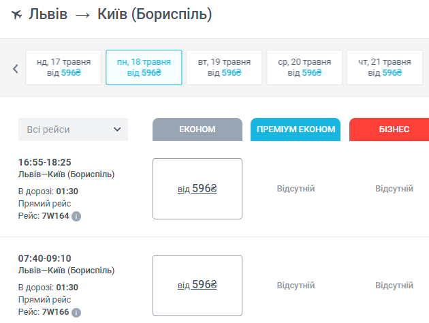
Task: Select 596₴ economy fare for 16:55 flight
Action: (x=197, y=189)
